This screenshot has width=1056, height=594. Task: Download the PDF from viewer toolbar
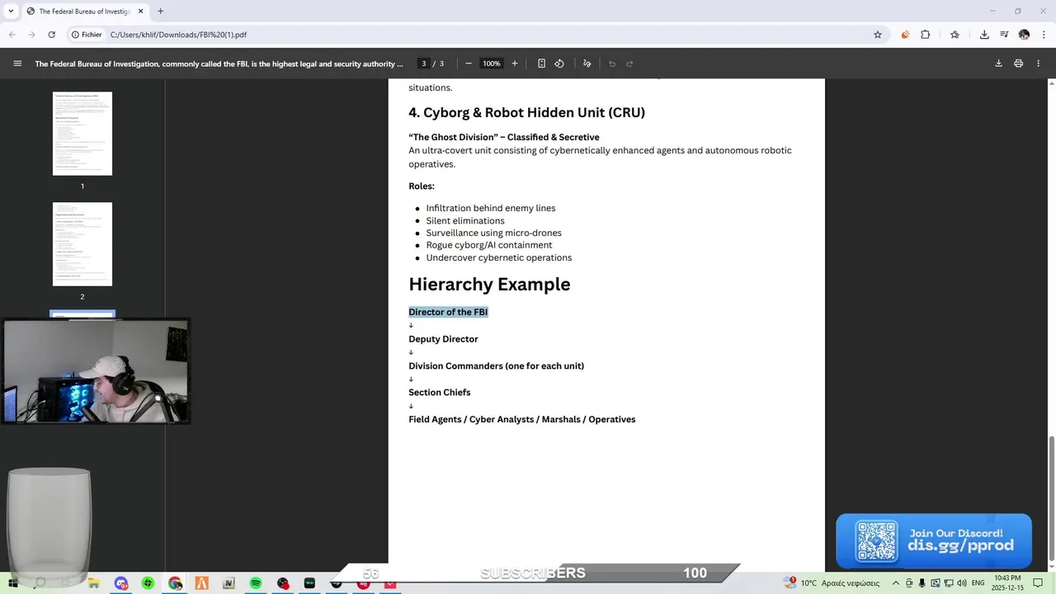(x=998, y=64)
